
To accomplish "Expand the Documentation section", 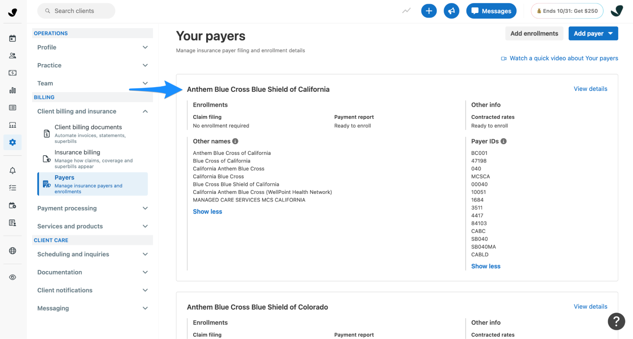I will [x=92, y=272].
